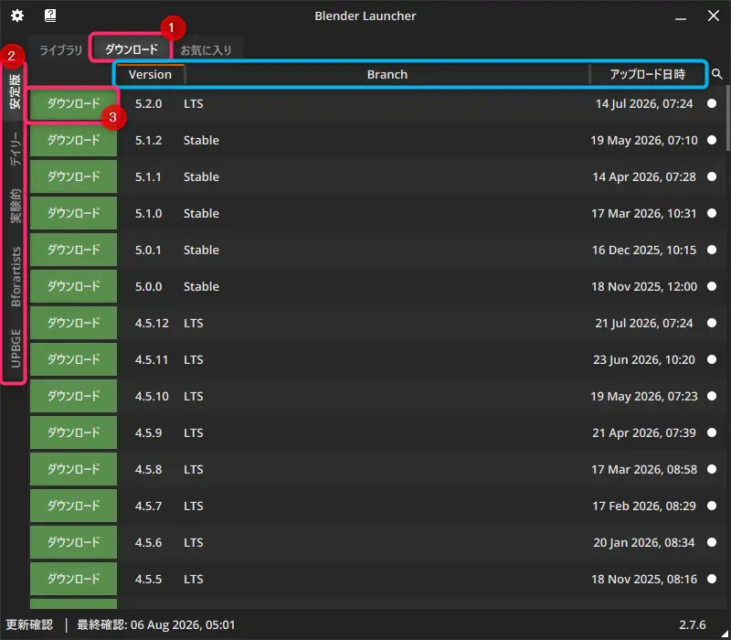Image resolution: width=731 pixels, height=640 pixels.
Task: Click the date 20 Jan 2026, 08:34
Action: point(644,542)
